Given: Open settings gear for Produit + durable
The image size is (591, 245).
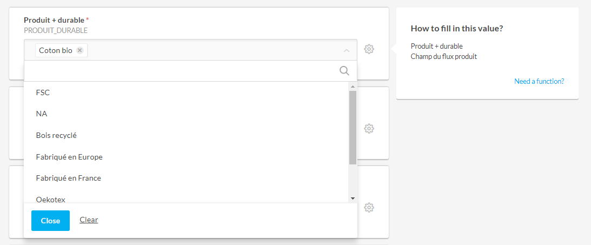Looking at the screenshot, I should pyautogui.click(x=369, y=49).
